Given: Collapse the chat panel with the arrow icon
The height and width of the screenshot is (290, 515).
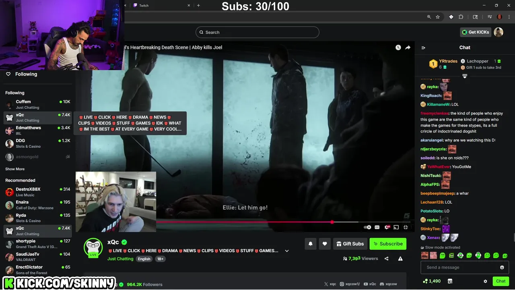Looking at the screenshot, I should pyautogui.click(x=423, y=48).
